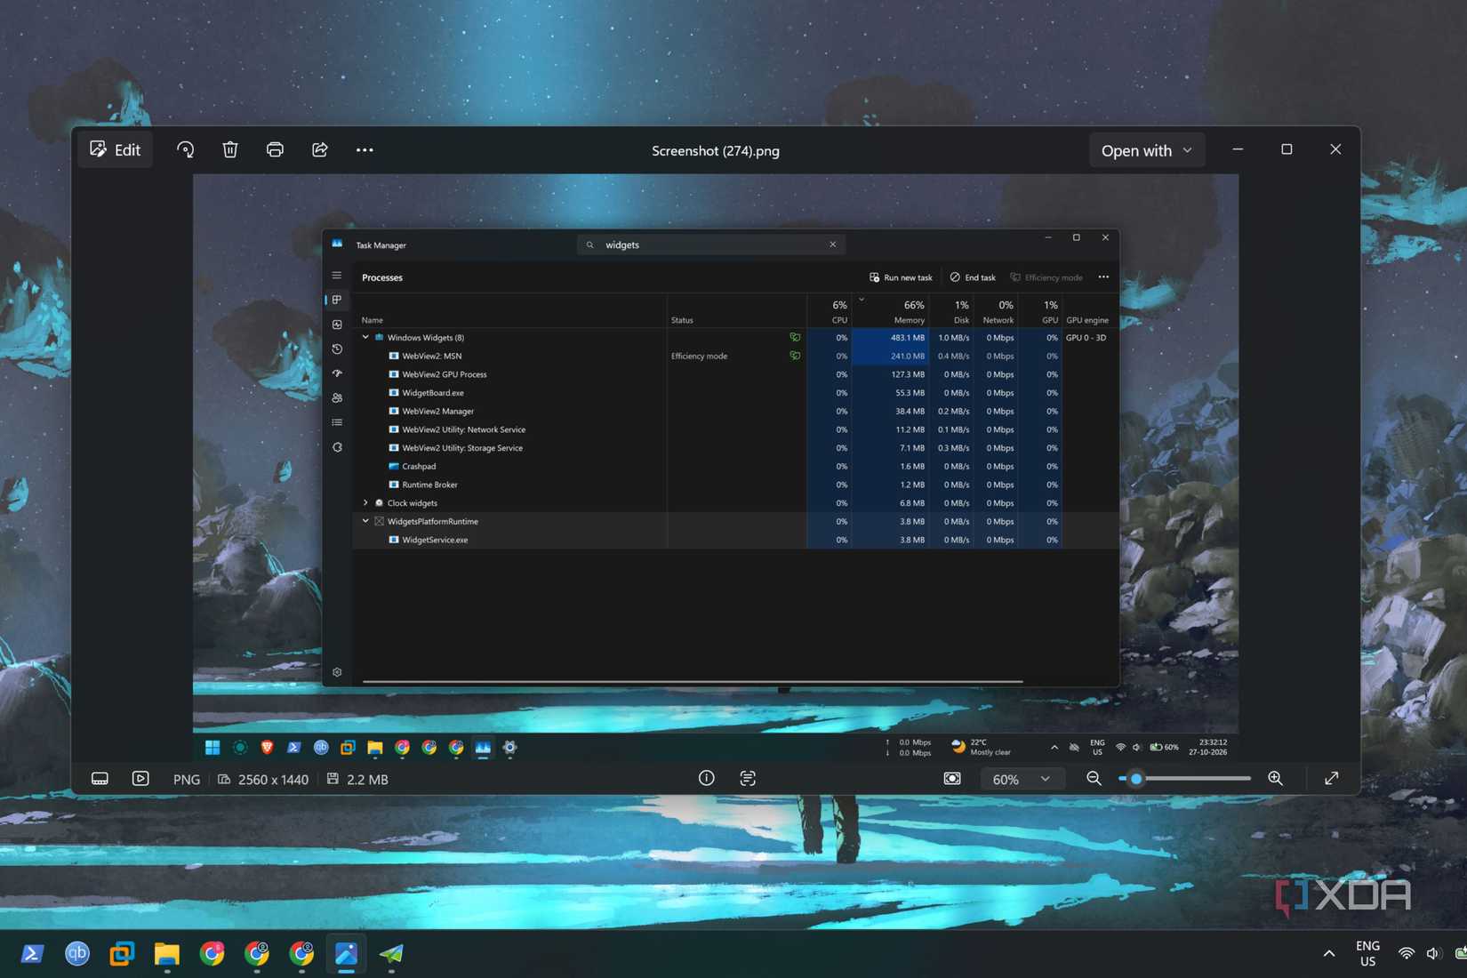1467x978 pixels.
Task: Open the orange-blue squares taskbar app
Action: tap(122, 954)
